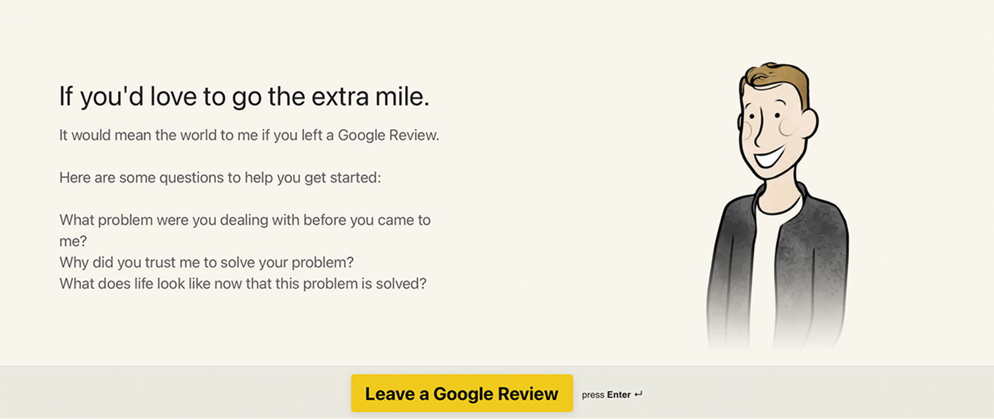Click the words "Google Review" in the paragraph

pos(388,136)
